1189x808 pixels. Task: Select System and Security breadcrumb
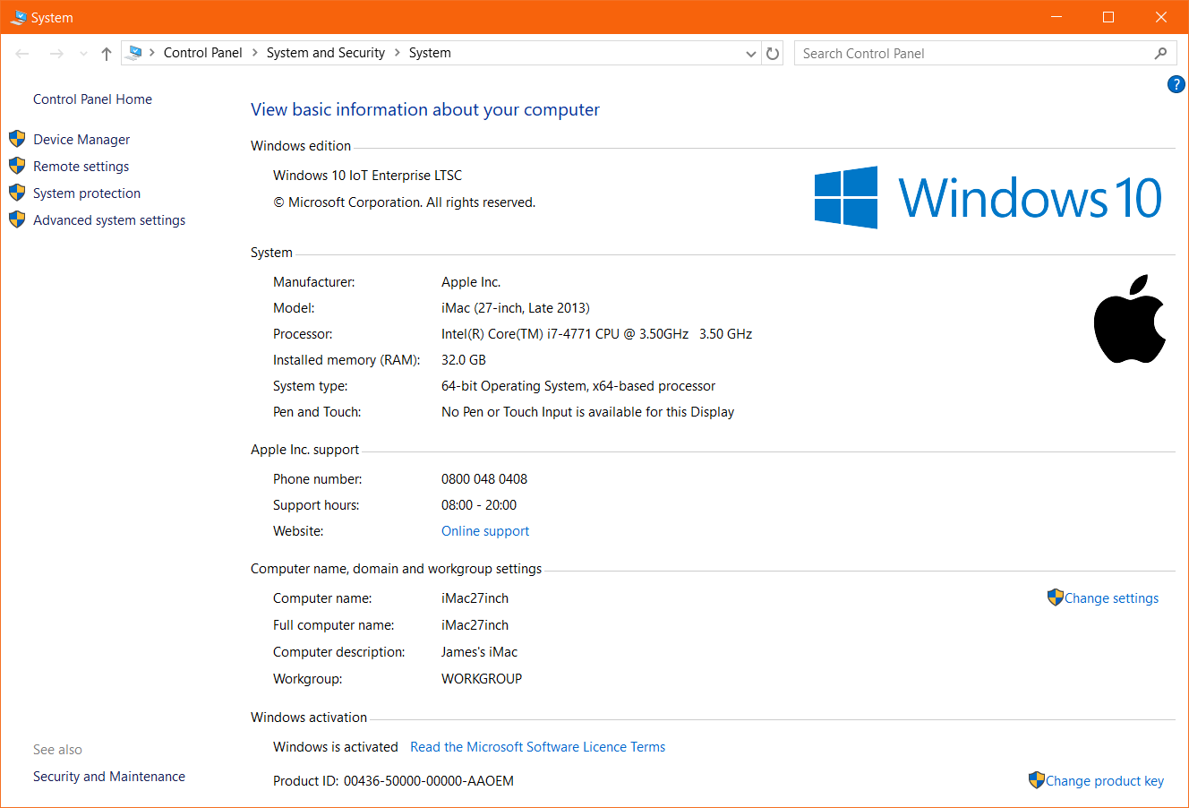pyautogui.click(x=326, y=53)
